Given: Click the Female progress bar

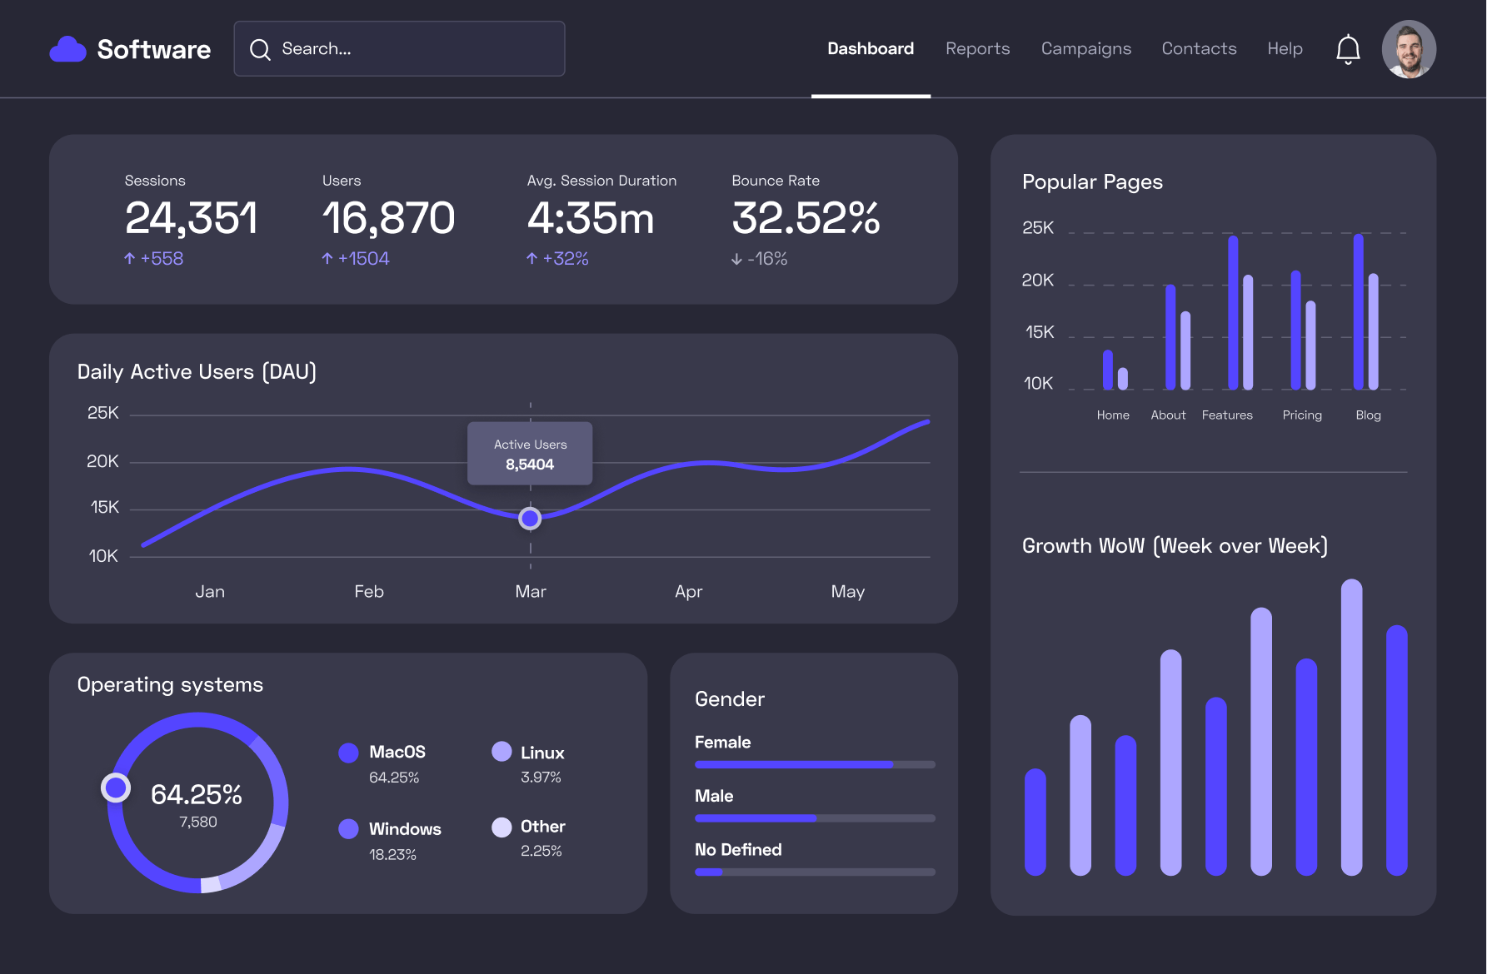Looking at the screenshot, I should 814,764.
